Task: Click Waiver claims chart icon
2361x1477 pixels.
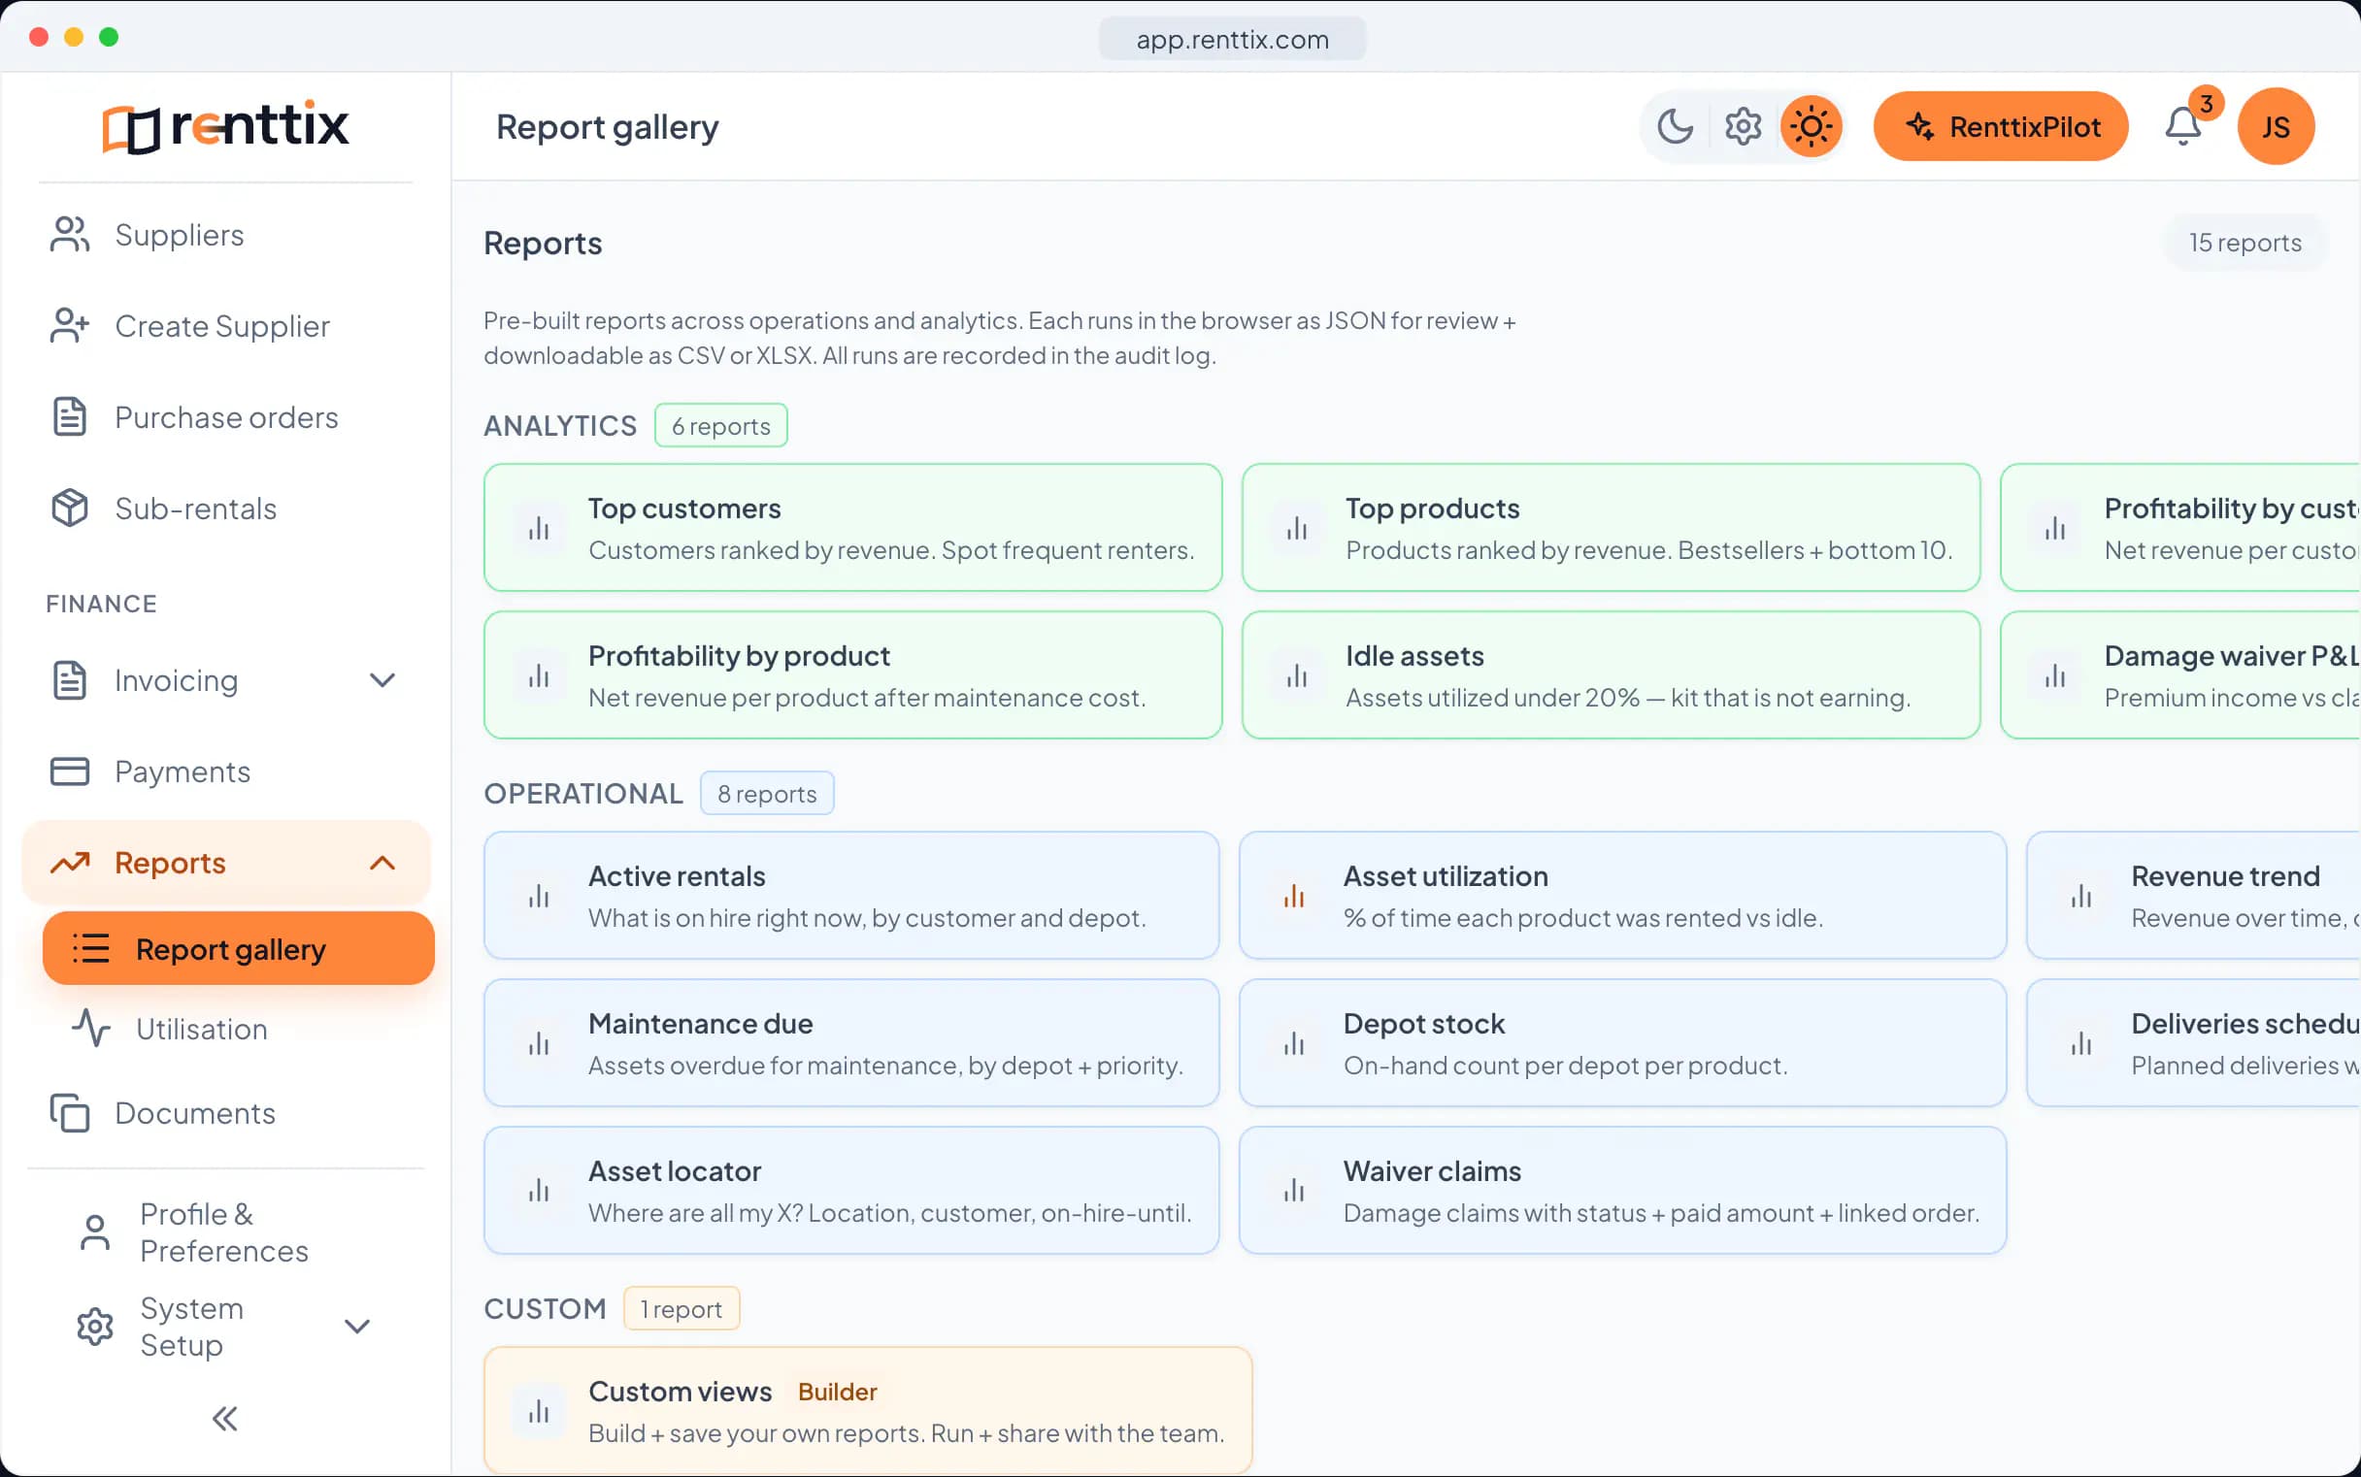Action: [x=1294, y=1191]
